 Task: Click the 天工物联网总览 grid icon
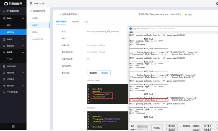click(4, 11)
